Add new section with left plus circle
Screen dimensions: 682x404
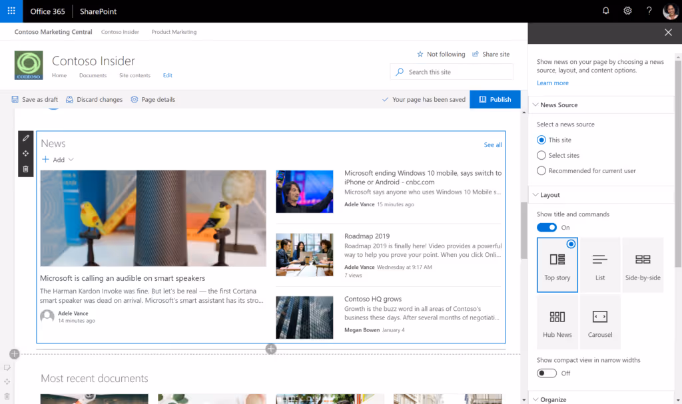(15, 354)
